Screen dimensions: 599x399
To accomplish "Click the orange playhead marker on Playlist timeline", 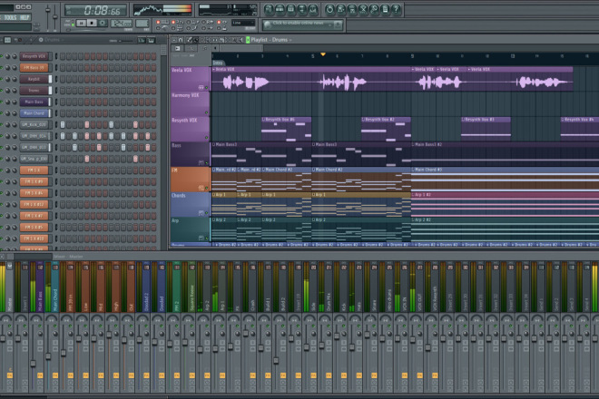I will click(x=323, y=54).
